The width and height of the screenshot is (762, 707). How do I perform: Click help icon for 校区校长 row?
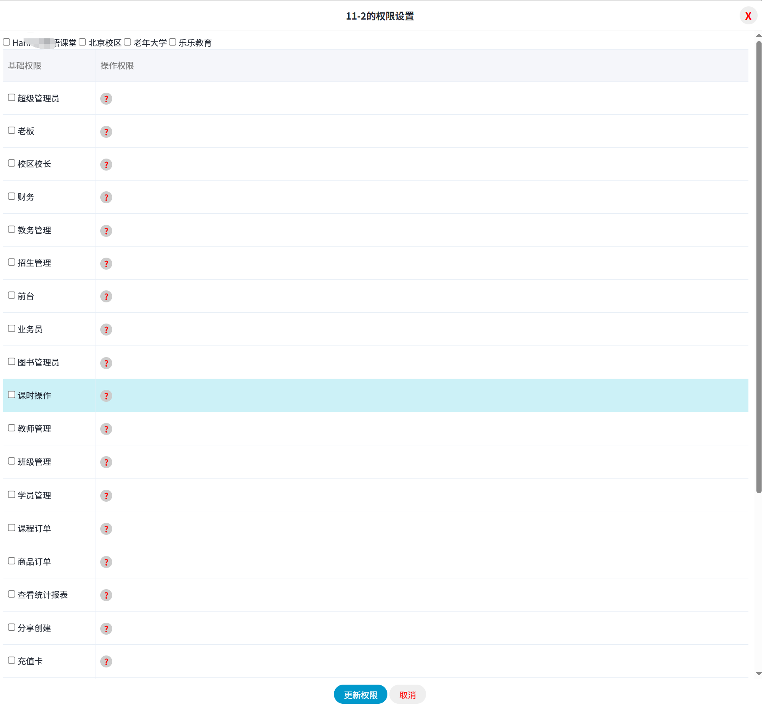(x=106, y=165)
